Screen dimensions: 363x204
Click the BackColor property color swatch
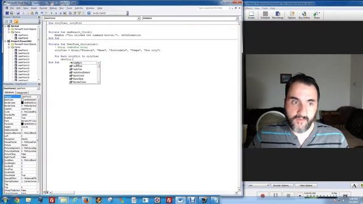(23, 100)
